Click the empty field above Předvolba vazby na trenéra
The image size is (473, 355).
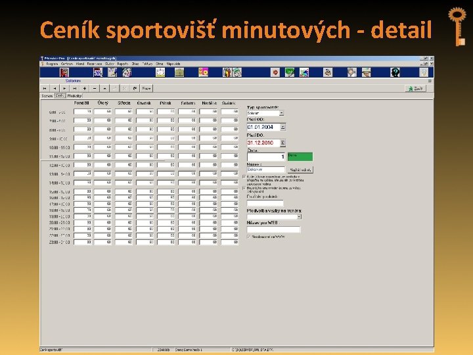click(265, 203)
